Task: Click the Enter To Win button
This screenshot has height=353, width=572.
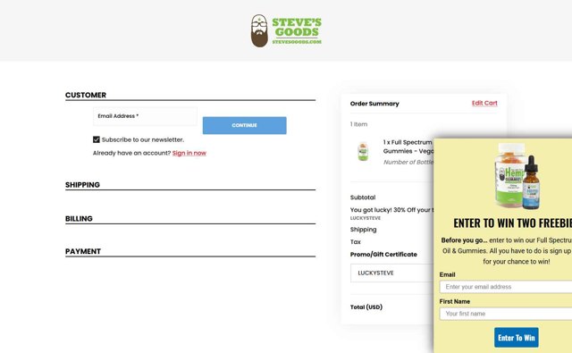Action: coord(517,338)
